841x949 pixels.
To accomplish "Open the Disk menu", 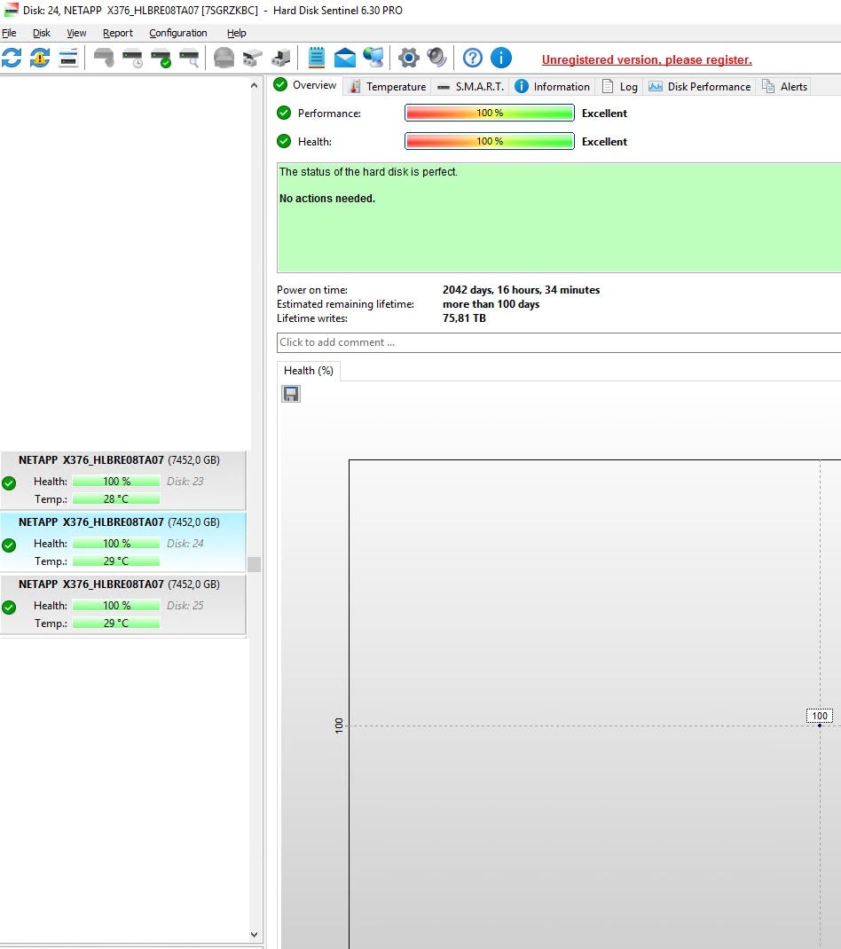I will 41,33.
